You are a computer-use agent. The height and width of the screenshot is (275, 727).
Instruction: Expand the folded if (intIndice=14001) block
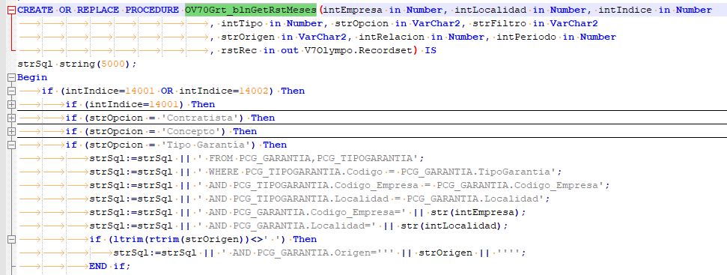point(11,104)
